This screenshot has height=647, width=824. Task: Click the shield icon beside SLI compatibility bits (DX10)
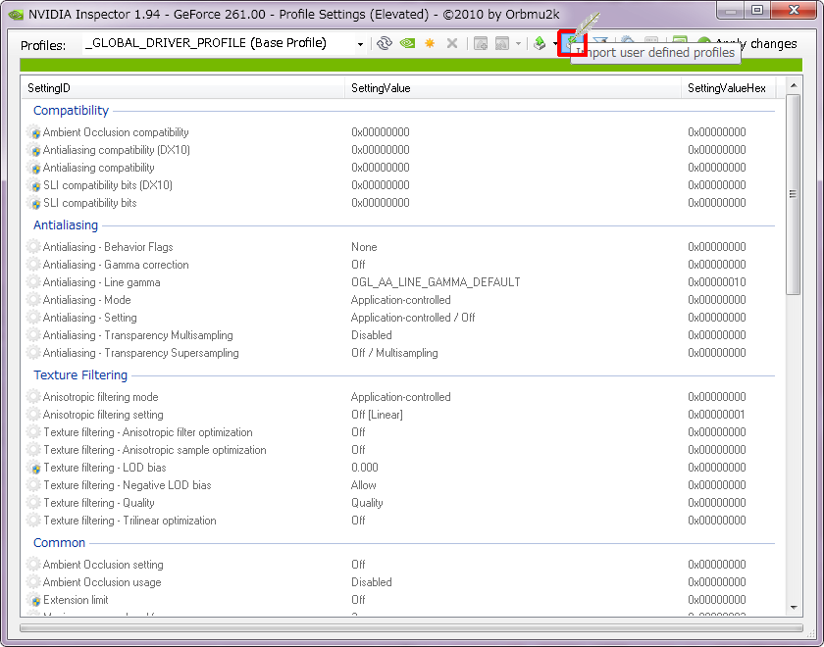[33, 185]
